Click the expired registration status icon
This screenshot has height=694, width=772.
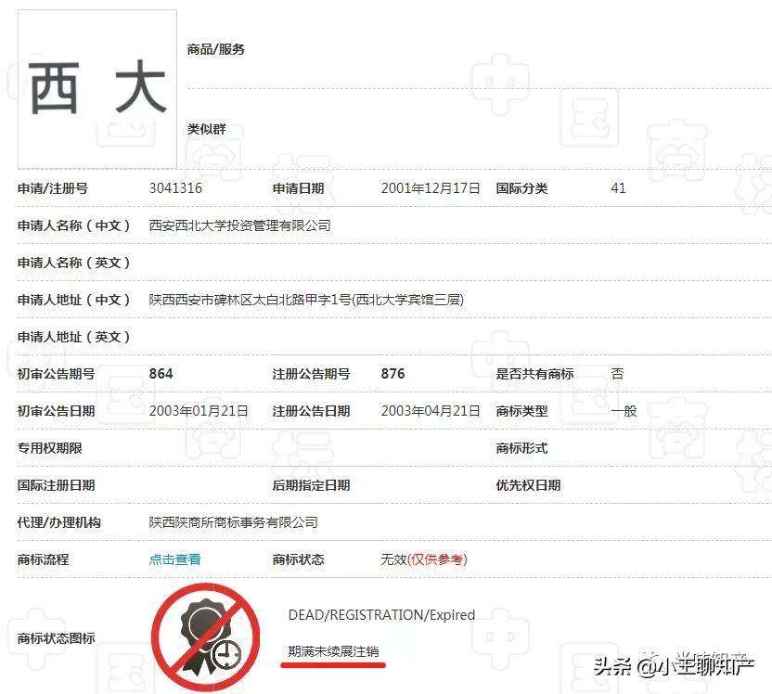tap(205, 637)
